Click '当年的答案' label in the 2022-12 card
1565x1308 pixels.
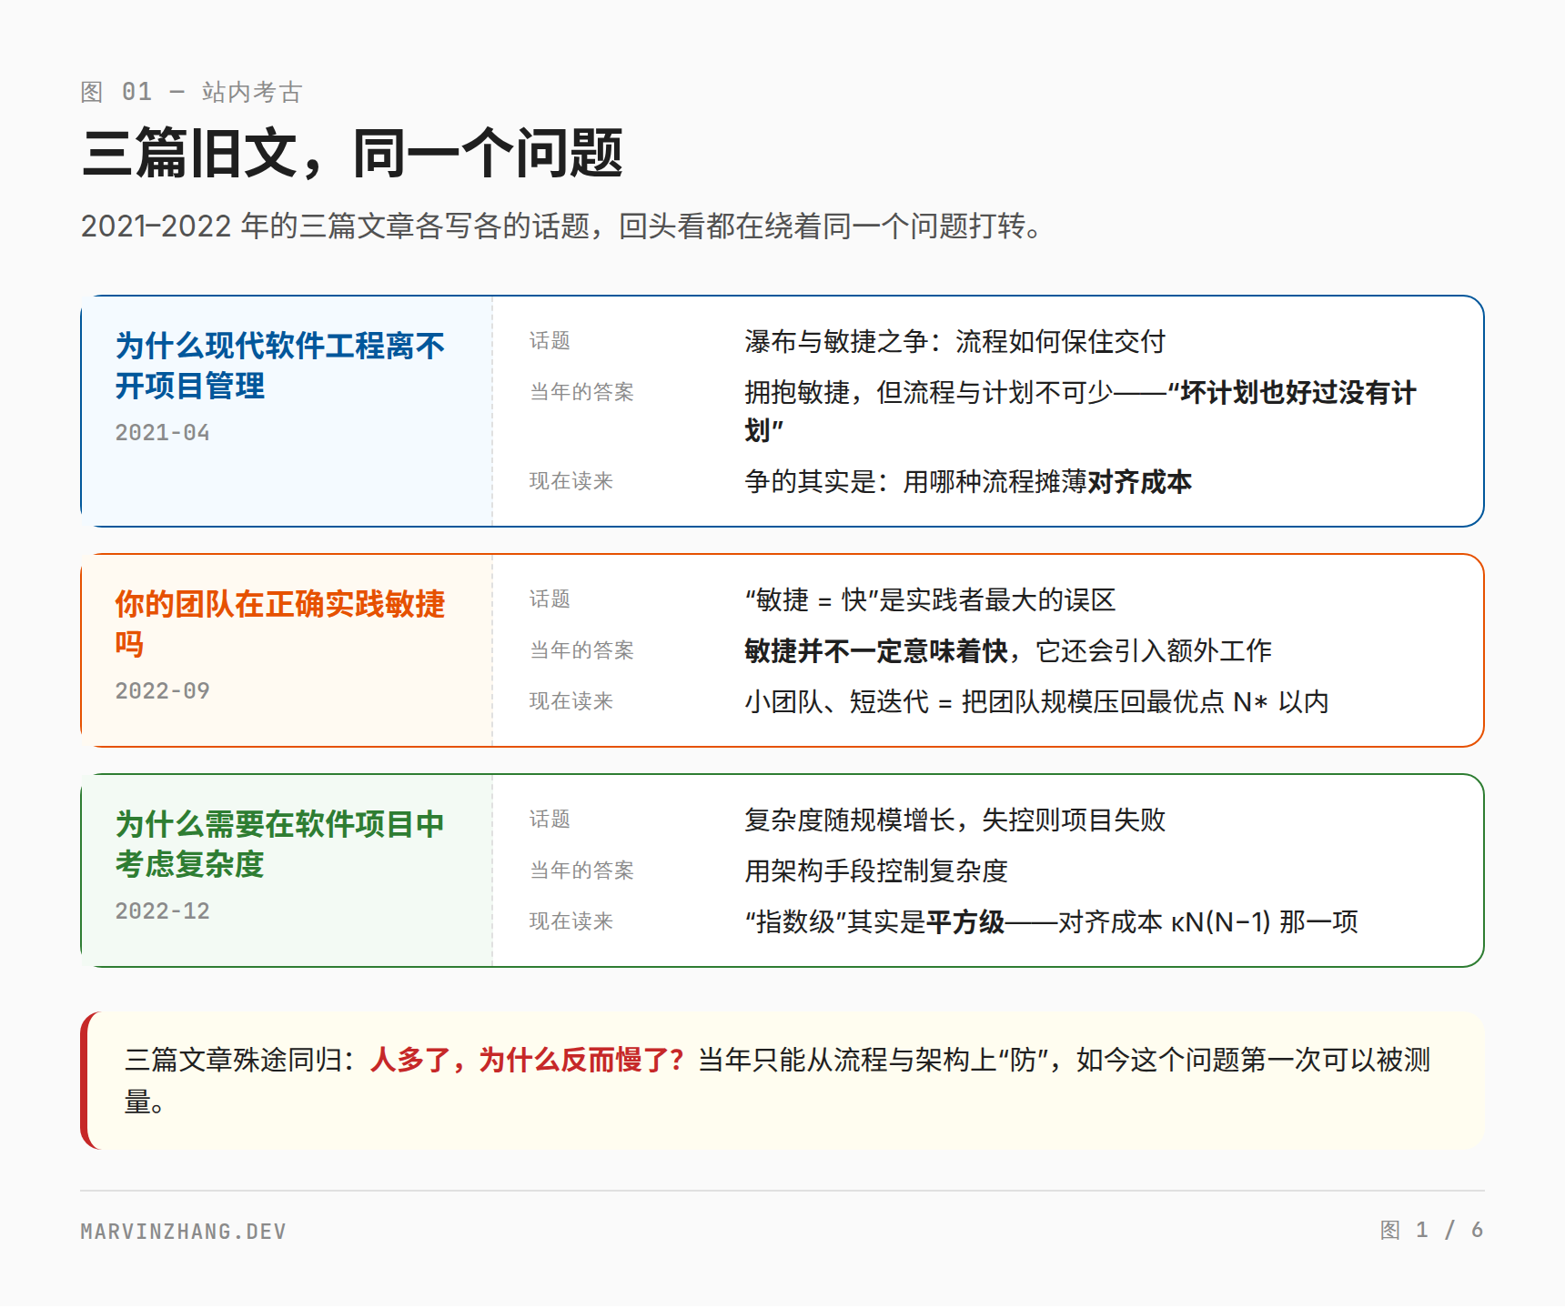tap(581, 870)
